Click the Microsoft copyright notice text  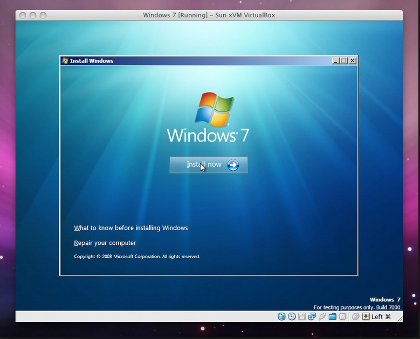(137, 256)
